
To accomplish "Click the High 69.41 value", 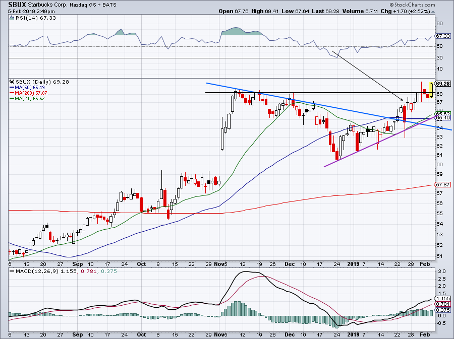I will point(265,11).
